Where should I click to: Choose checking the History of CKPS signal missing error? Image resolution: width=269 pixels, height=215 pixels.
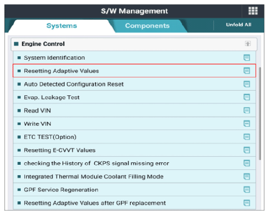(x=134, y=163)
